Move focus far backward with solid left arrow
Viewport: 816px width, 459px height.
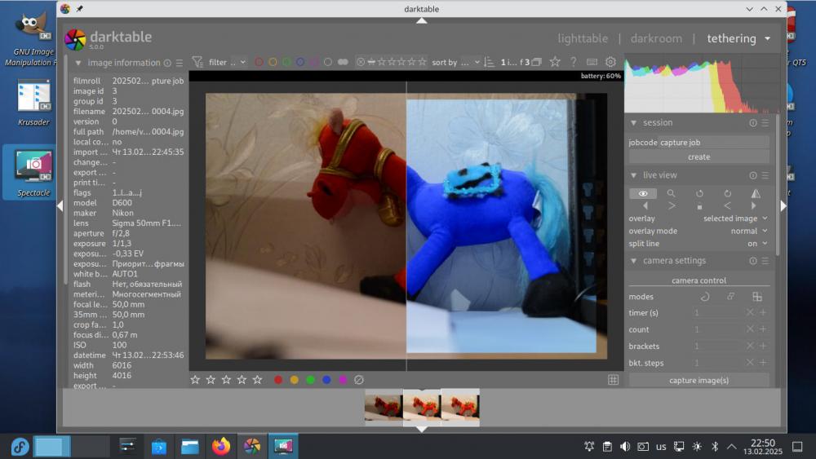click(645, 205)
